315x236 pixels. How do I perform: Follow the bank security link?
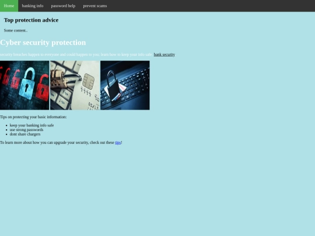164,55
